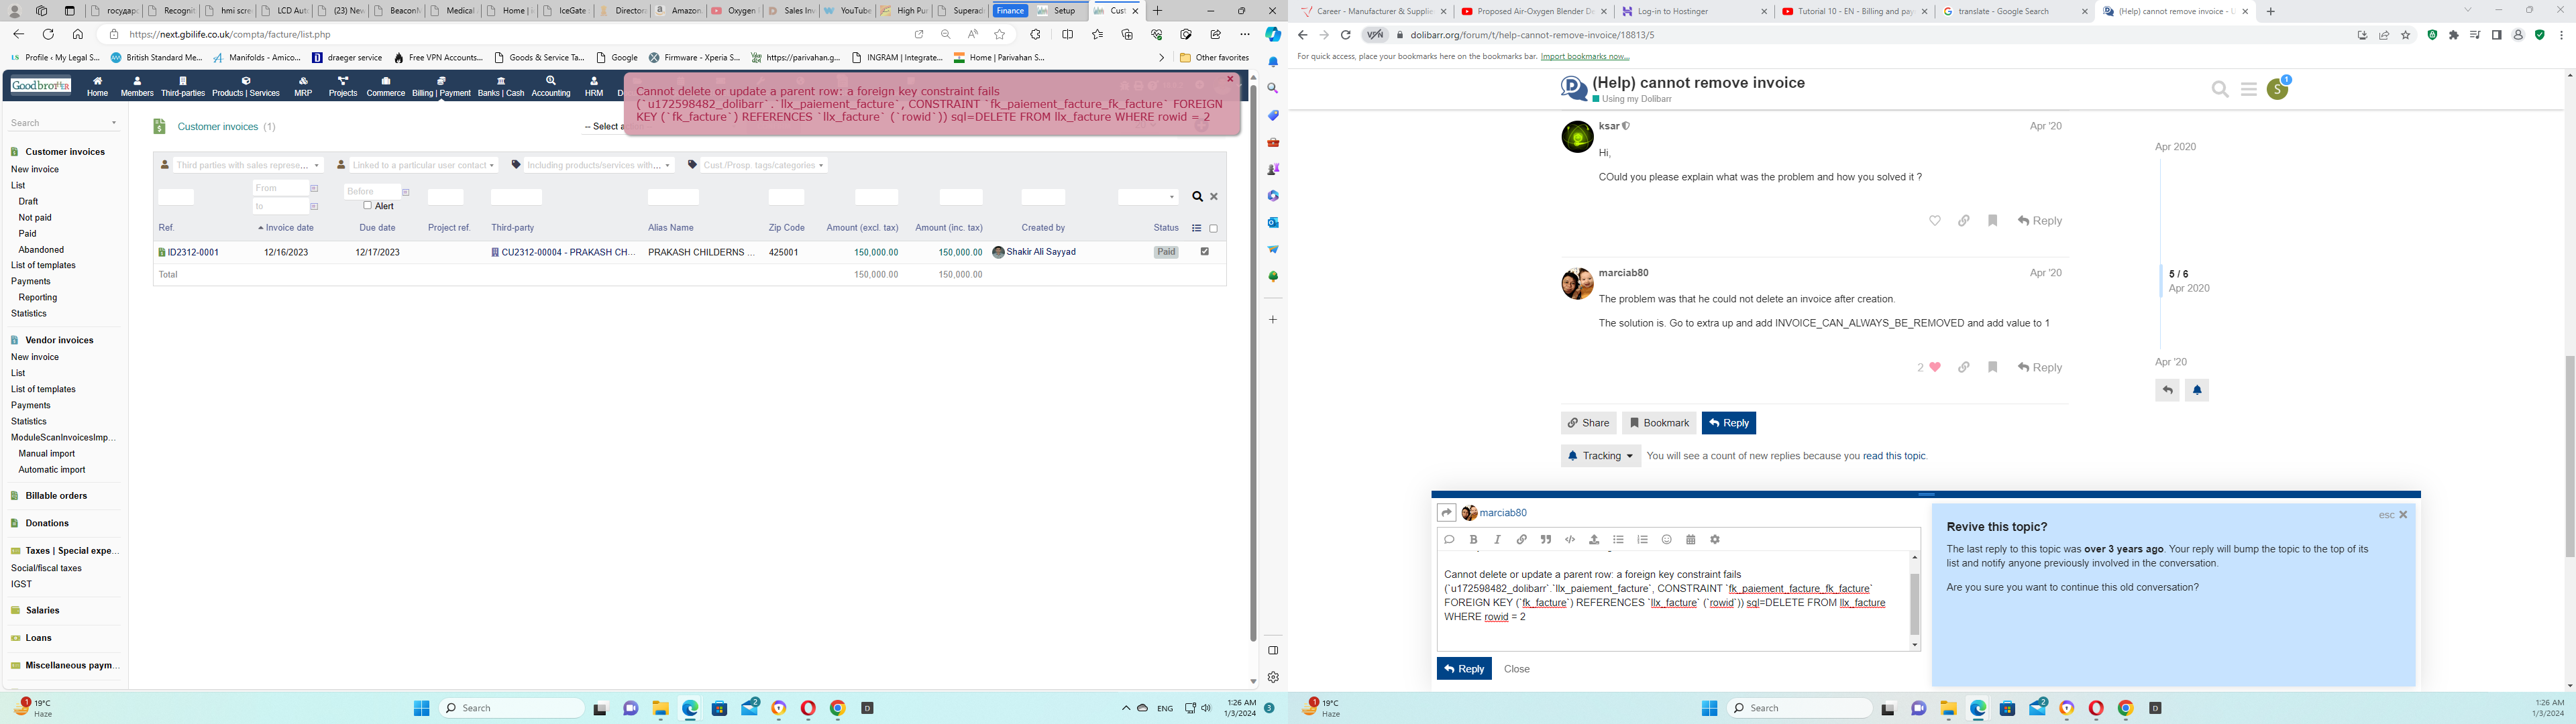This screenshot has width=2576, height=724.
Task: Click the upload icon in composer toolbar
Action: pyautogui.click(x=1594, y=540)
